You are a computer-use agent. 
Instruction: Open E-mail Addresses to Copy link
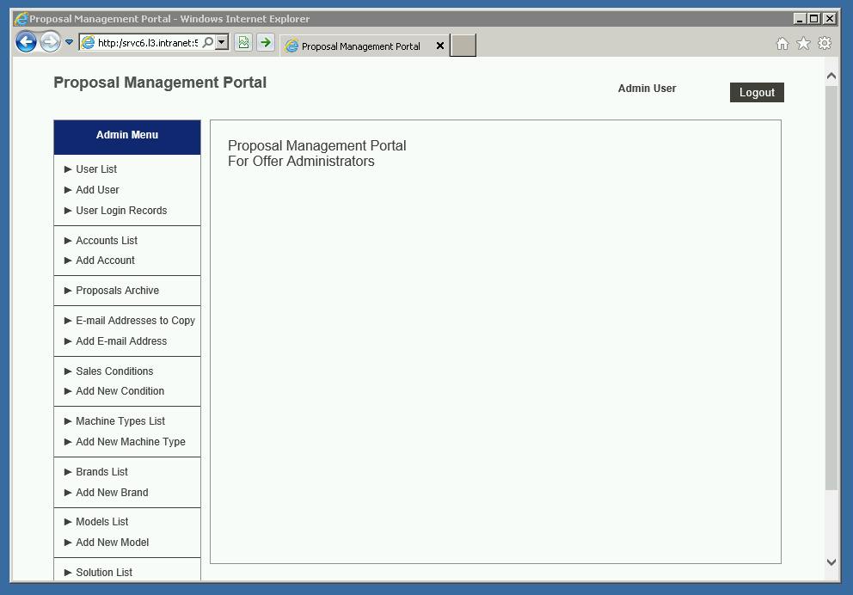(x=136, y=321)
